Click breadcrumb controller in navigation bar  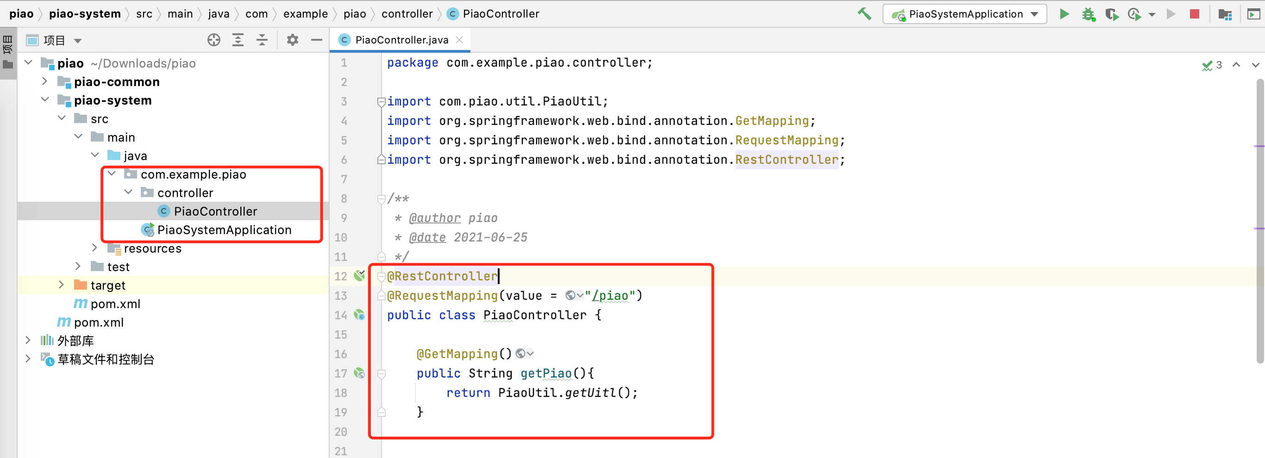407,14
